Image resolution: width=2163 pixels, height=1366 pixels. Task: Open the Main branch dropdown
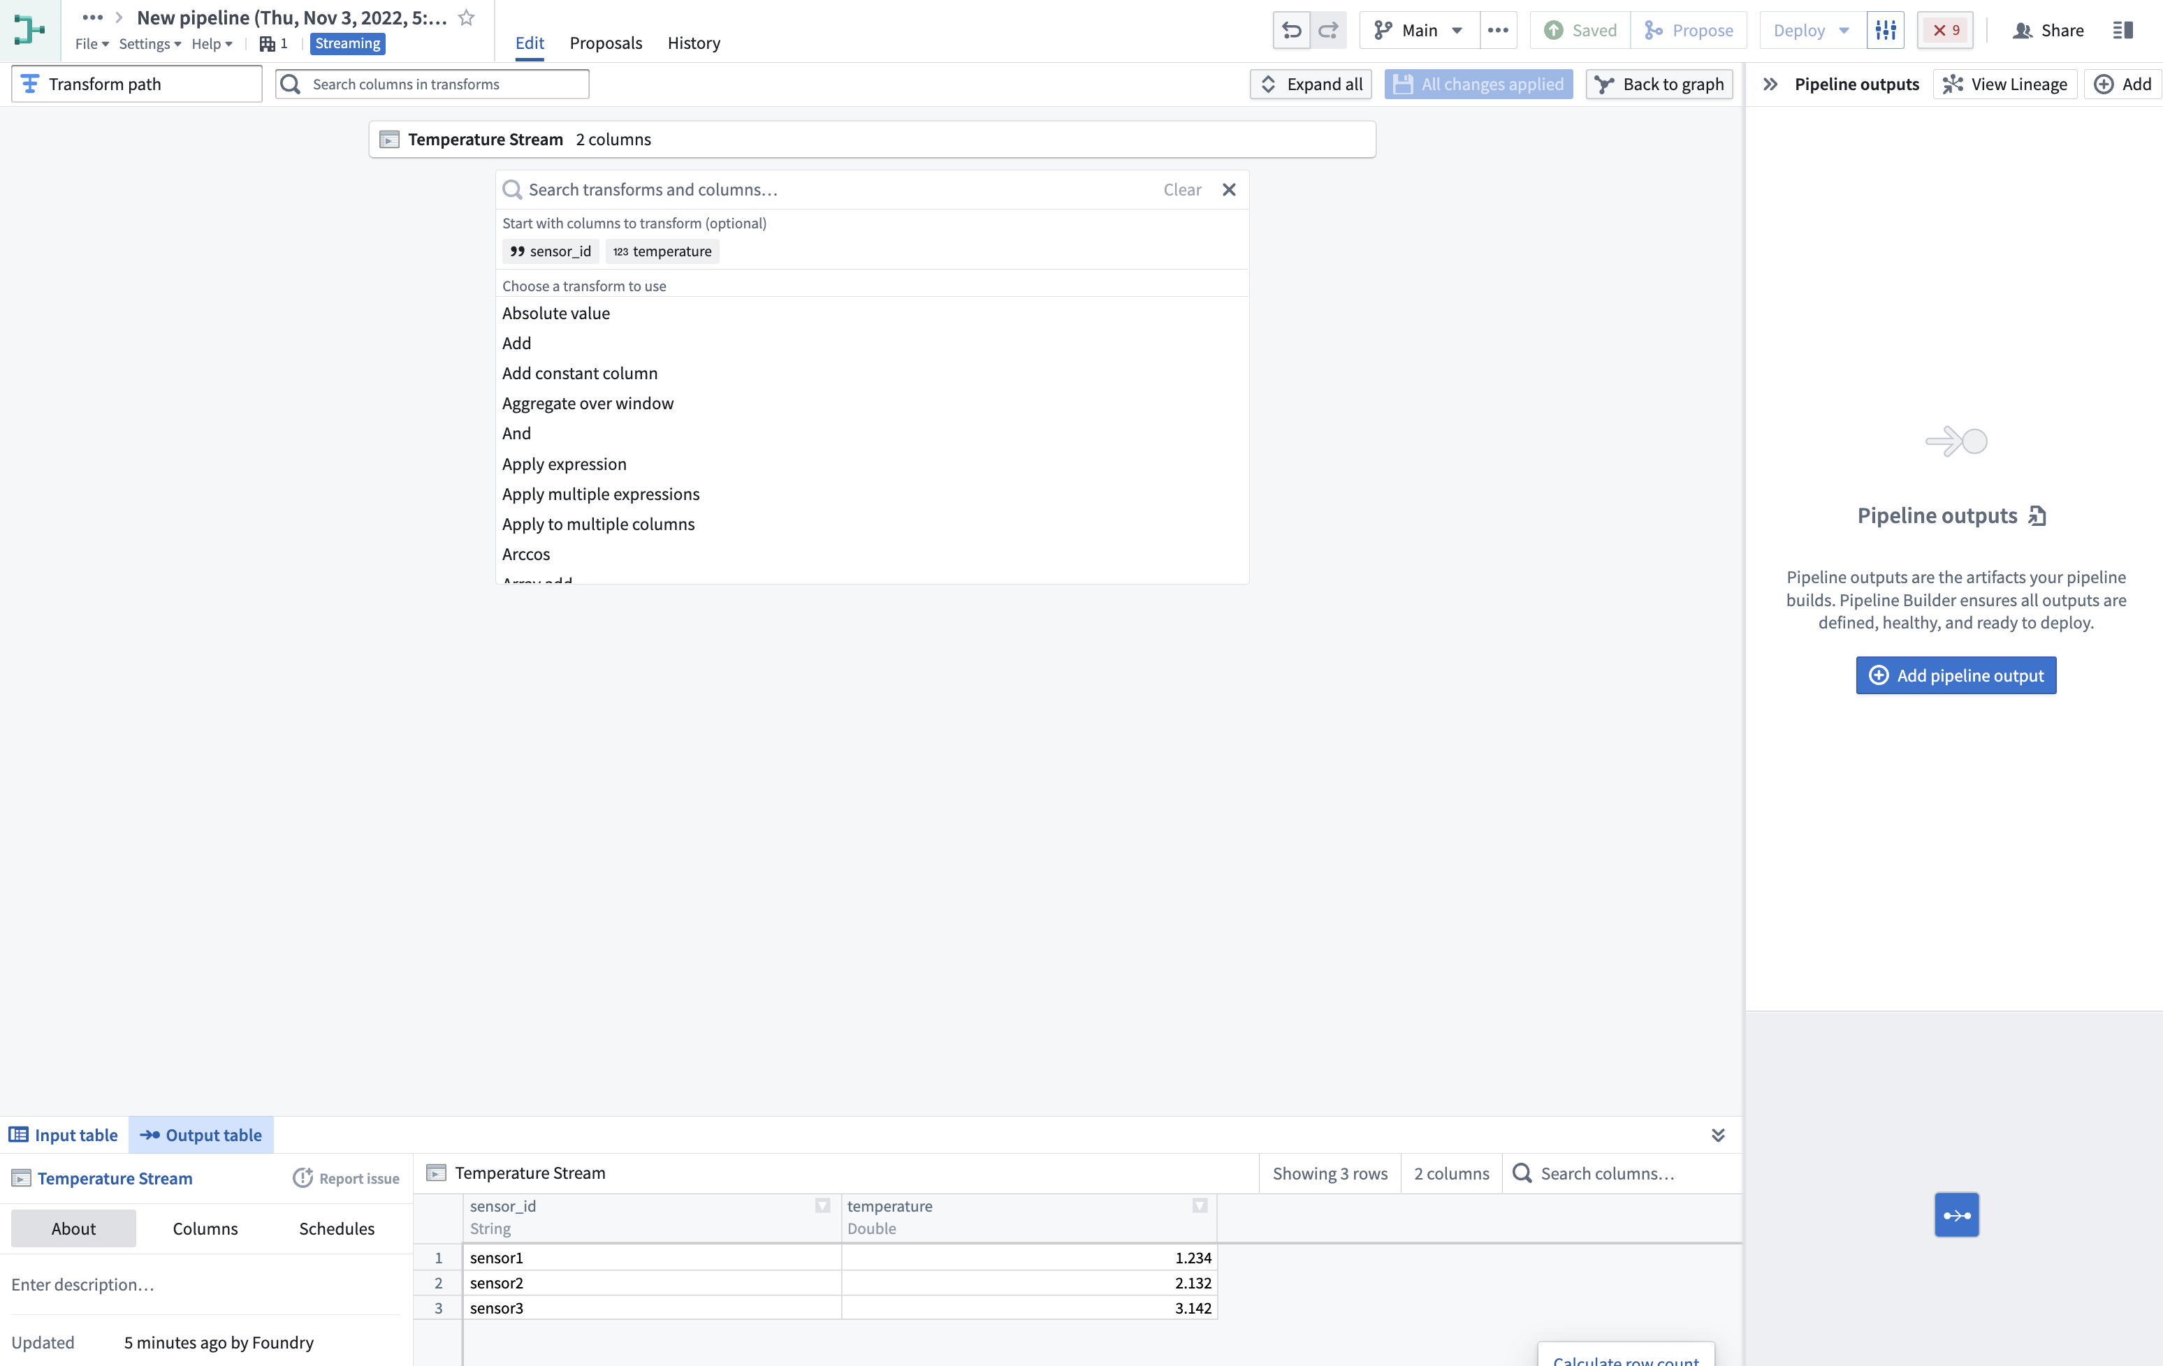pos(1418,29)
